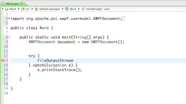Expand the folded imports on line 2

(x=9, y=18)
